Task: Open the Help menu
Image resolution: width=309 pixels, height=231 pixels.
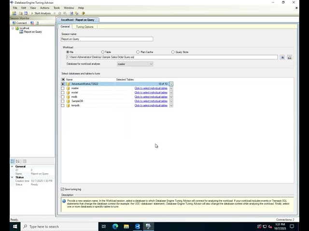Action: point(81,8)
